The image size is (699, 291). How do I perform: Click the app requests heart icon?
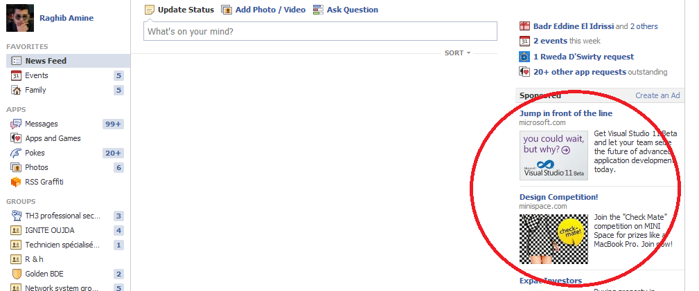click(524, 72)
